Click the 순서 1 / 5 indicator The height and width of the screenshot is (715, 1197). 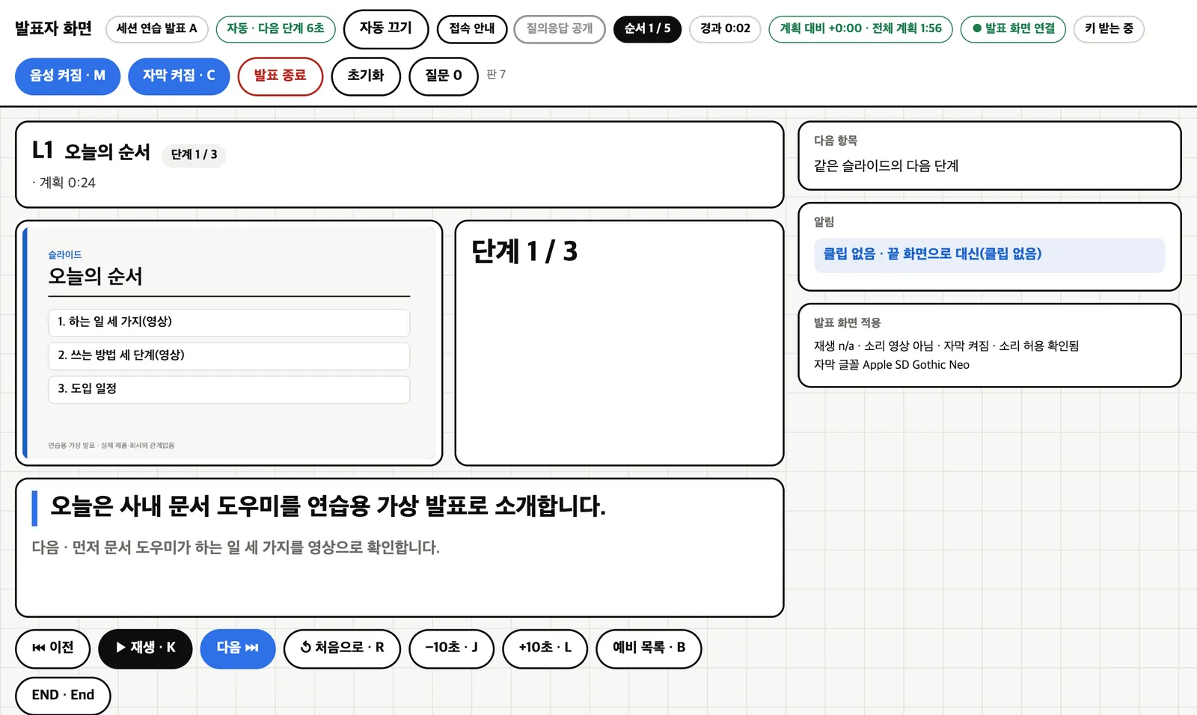click(647, 29)
